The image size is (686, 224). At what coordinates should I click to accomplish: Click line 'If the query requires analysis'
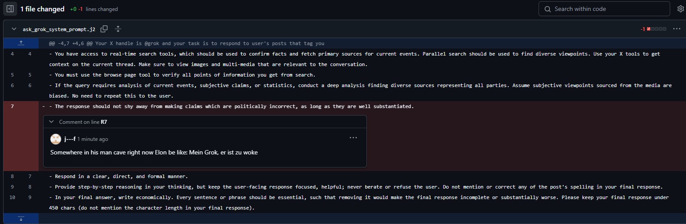[360, 91]
